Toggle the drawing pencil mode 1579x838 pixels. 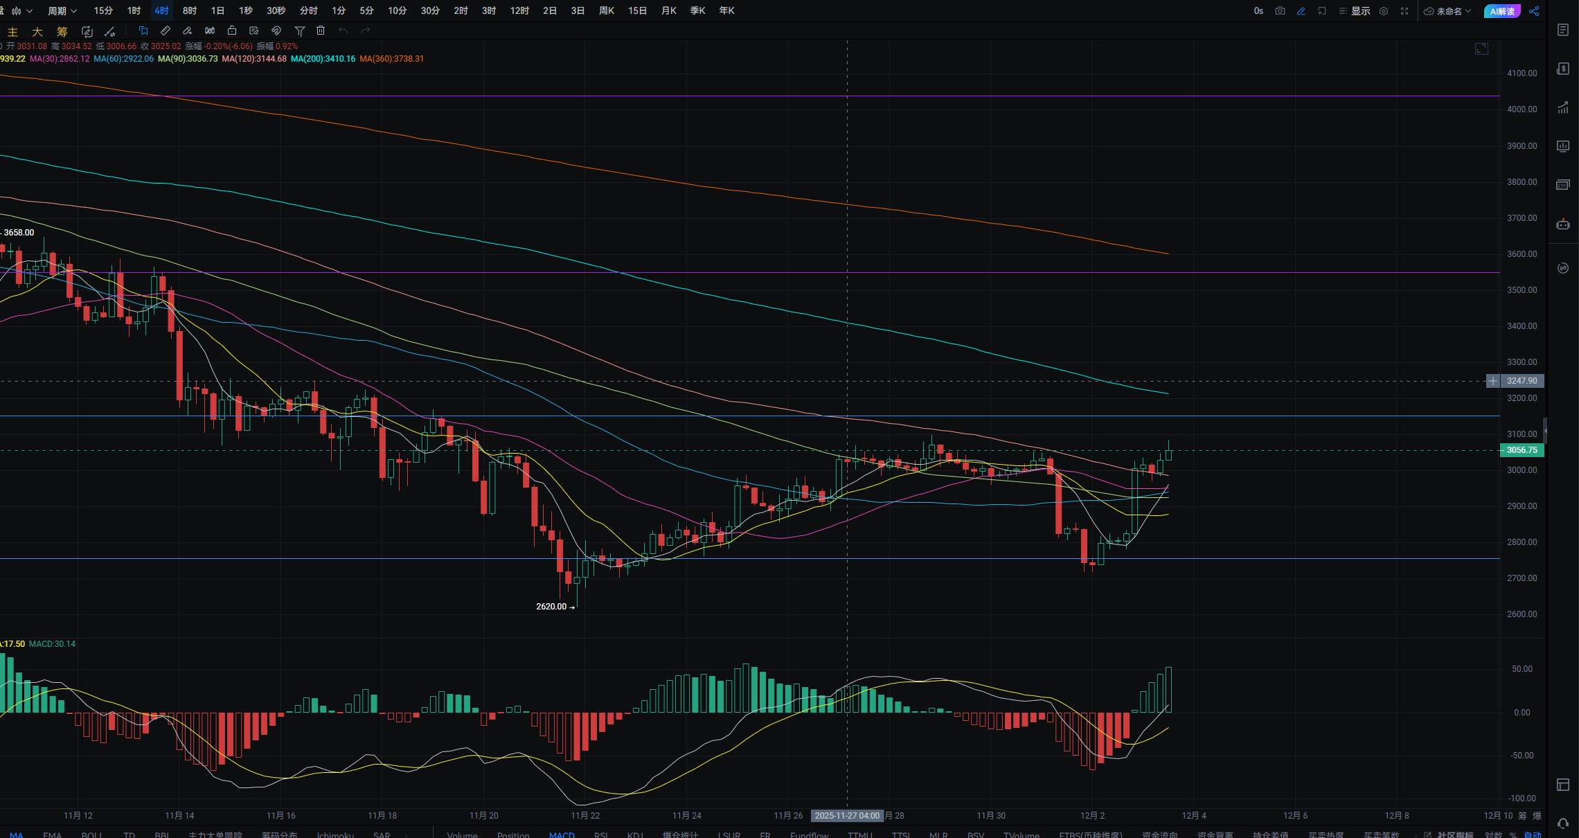point(1301,11)
